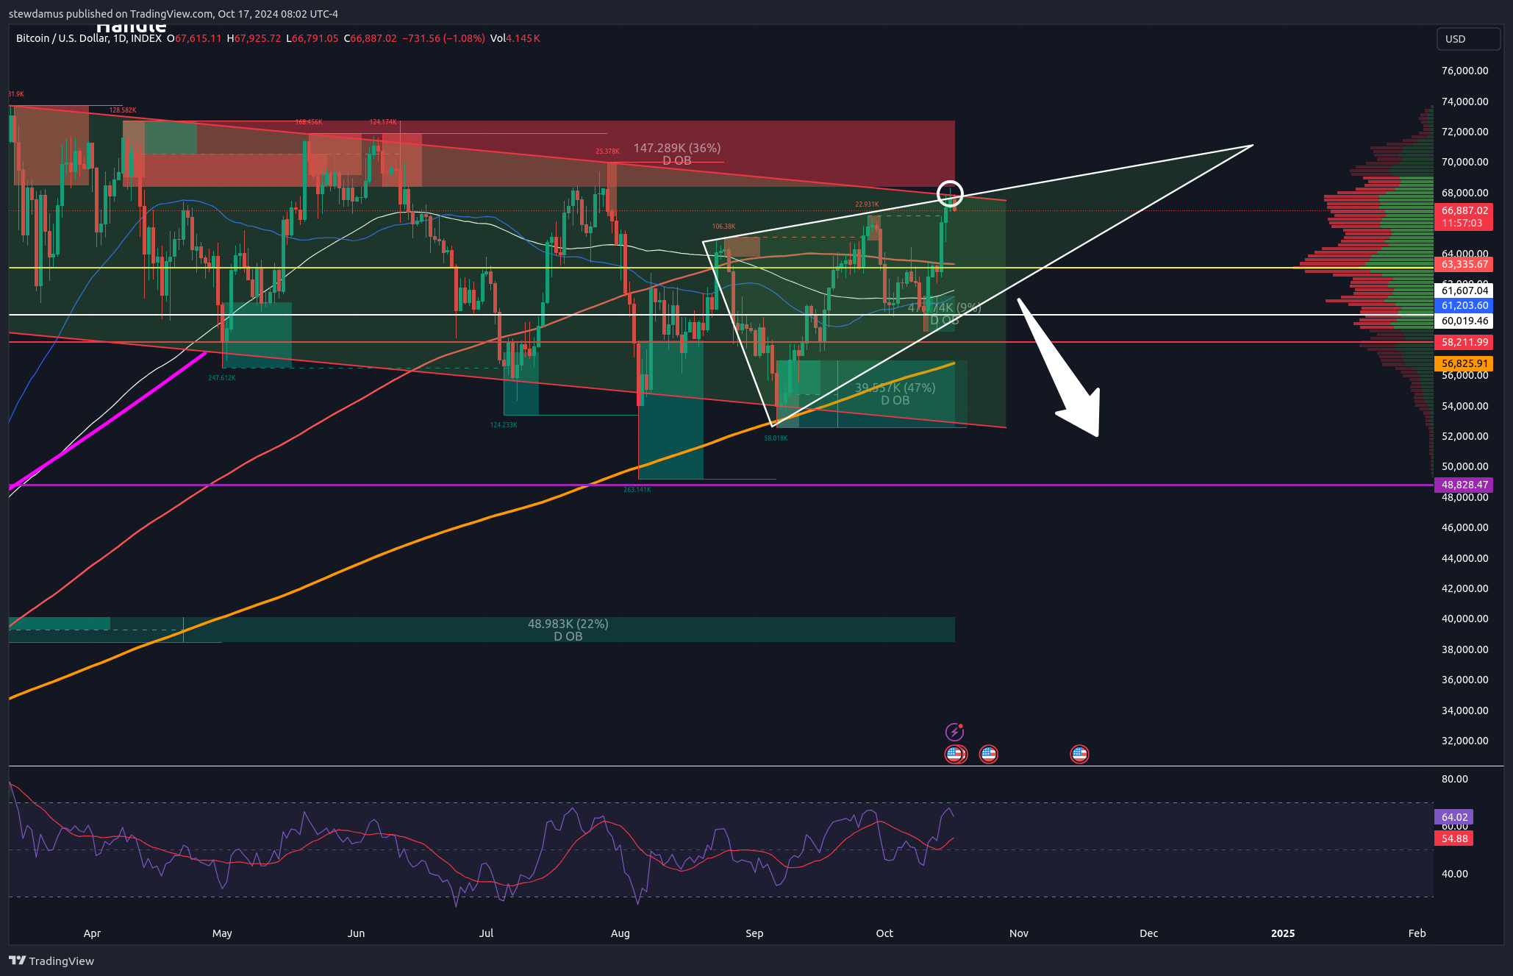Open the mid-November US flag economic event

coord(1079,754)
